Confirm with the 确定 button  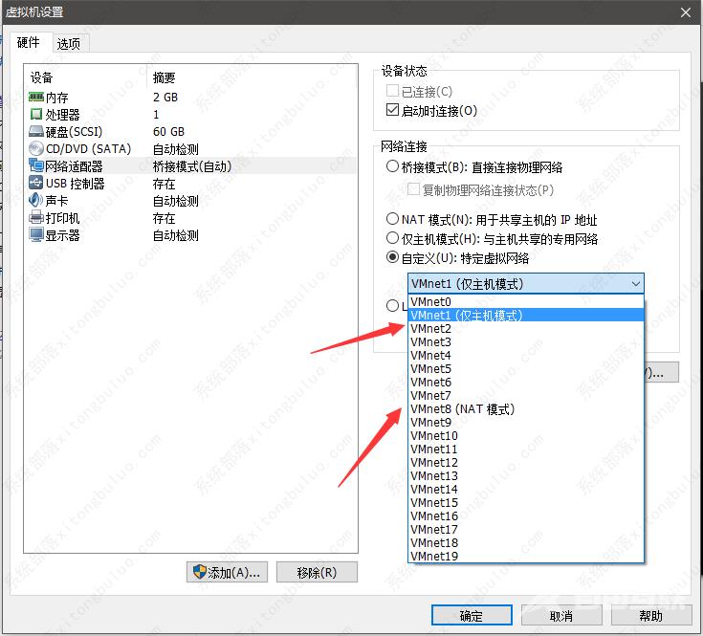[x=472, y=615]
